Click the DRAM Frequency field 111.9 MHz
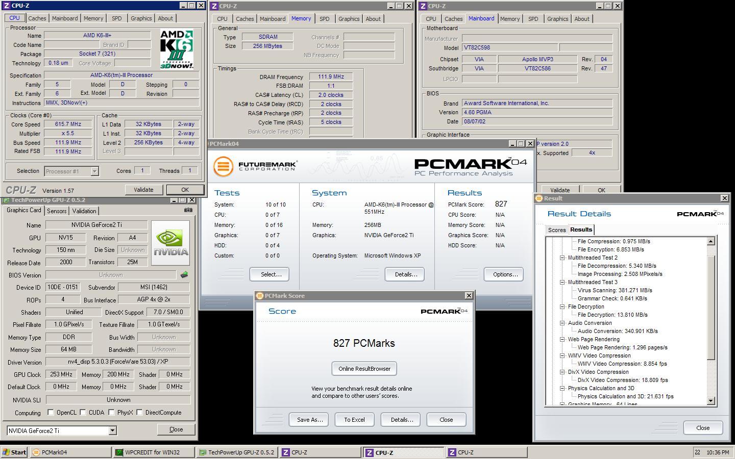This screenshot has width=735, height=459. click(331, 77)
